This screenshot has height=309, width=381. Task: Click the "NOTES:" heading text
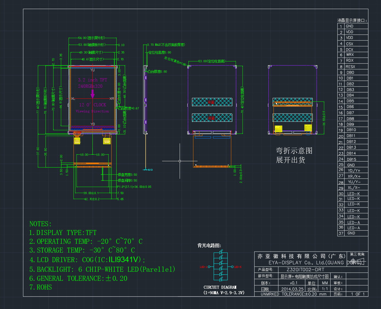40,224
